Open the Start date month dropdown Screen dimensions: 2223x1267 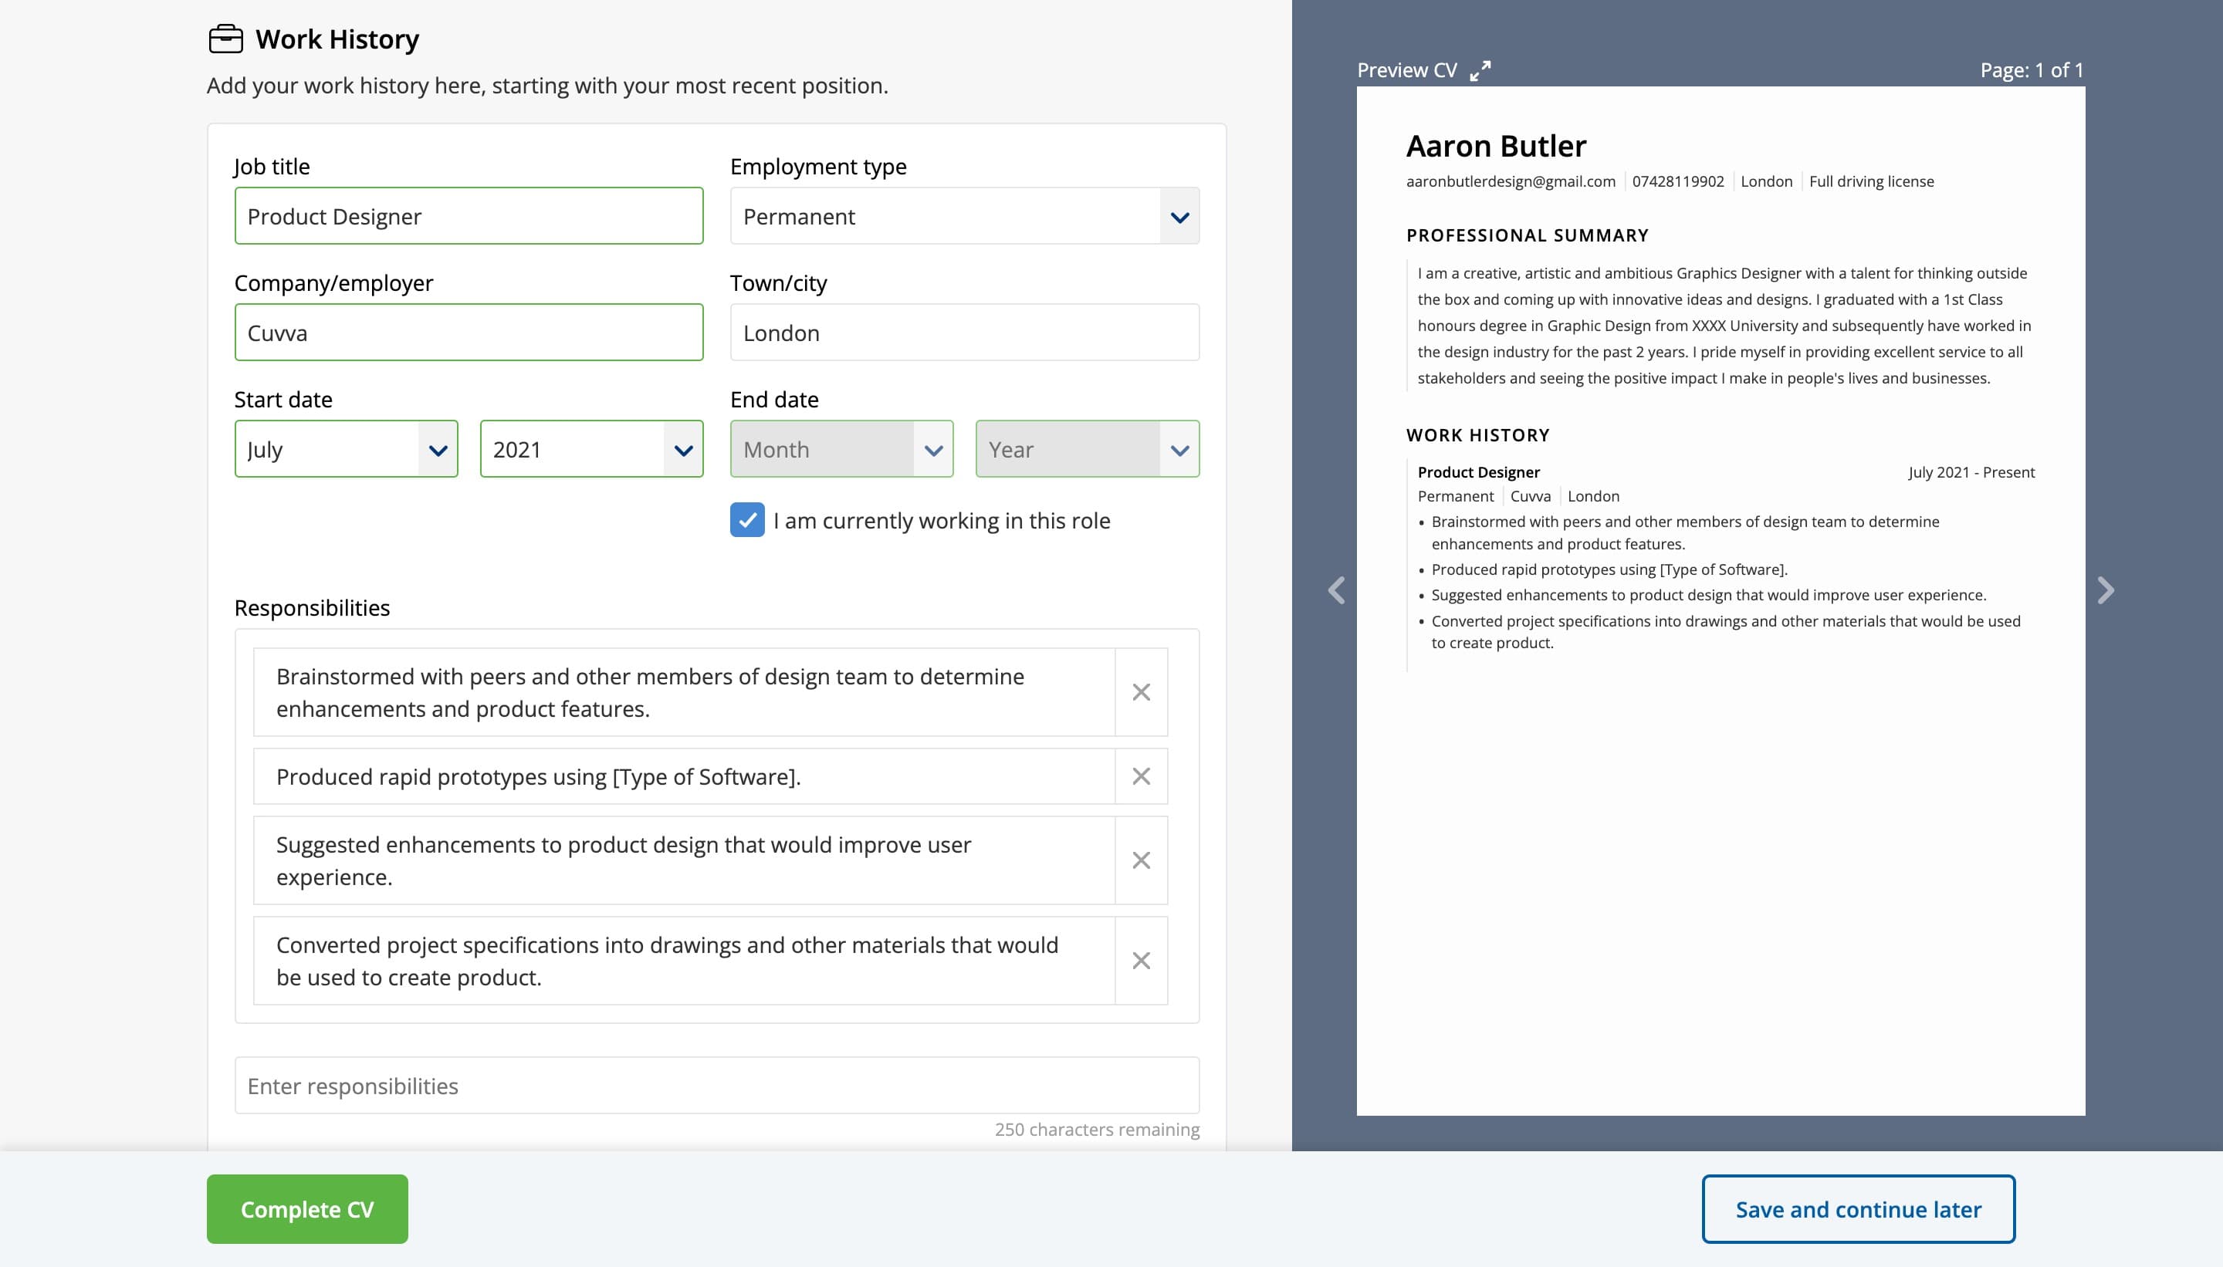tap(343, 449)
